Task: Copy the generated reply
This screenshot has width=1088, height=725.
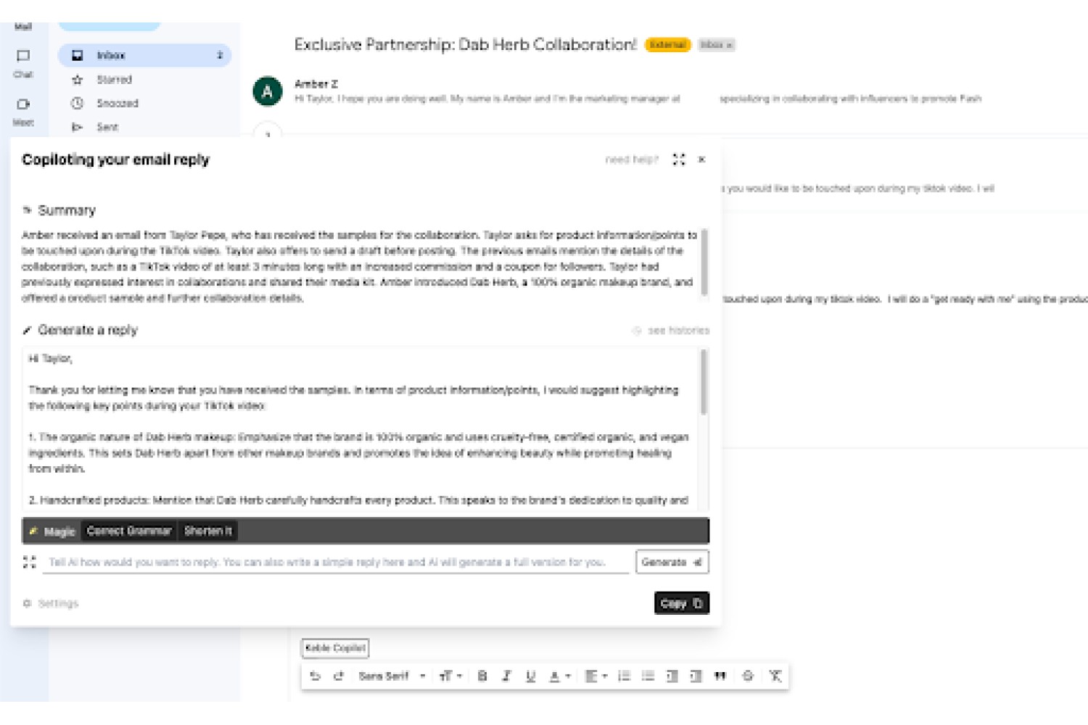Action: (681, 603)
